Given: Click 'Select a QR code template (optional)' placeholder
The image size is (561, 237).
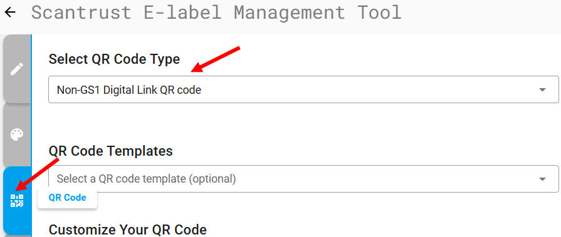Looking at the screenshot, I should [x=146, y=179].
